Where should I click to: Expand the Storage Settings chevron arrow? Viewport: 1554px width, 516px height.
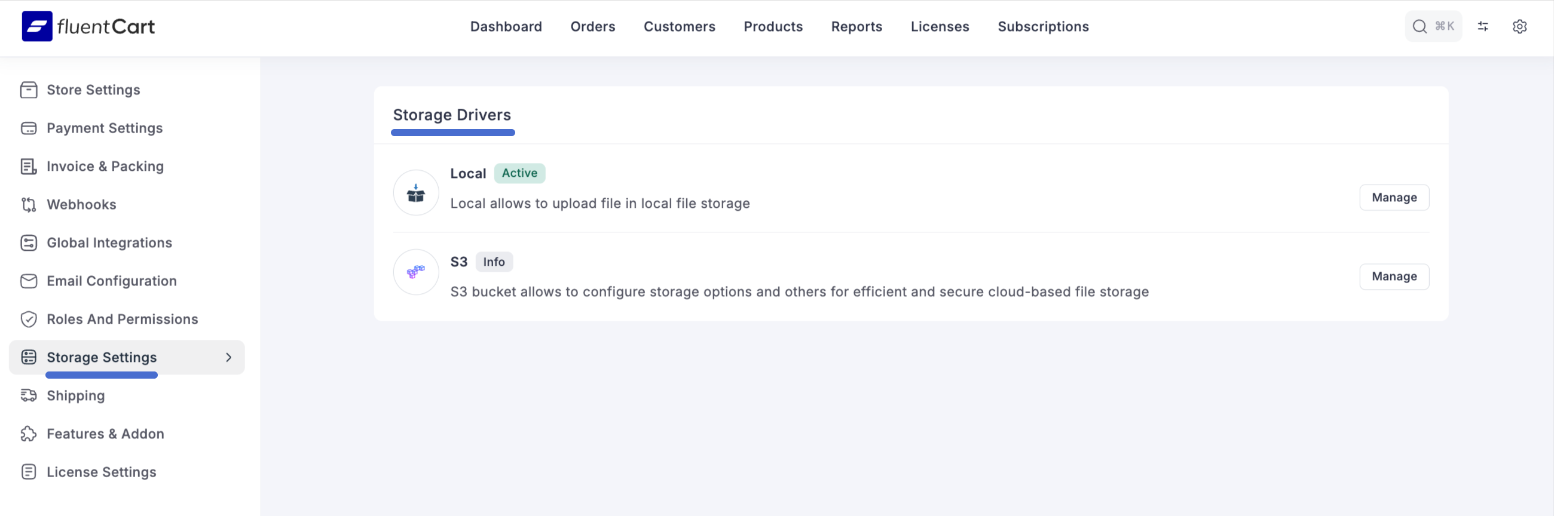(229, 358)
